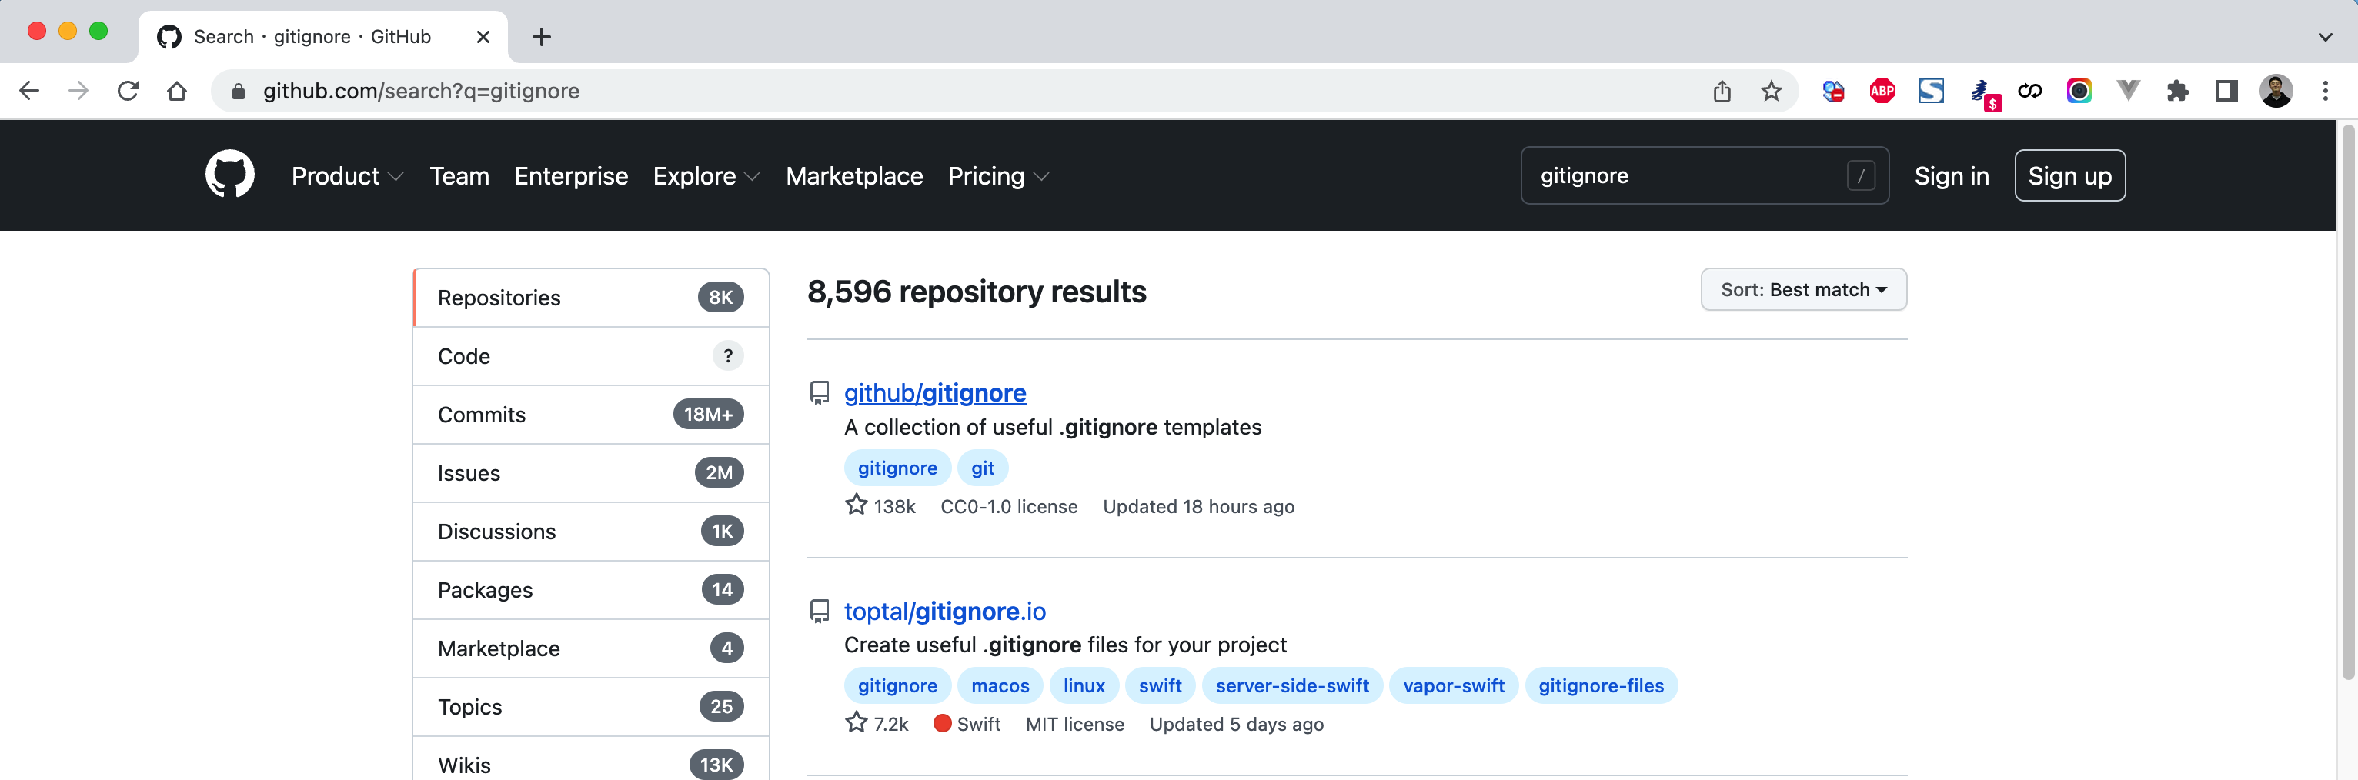
Task: Click the macos topic tag
Action: tap(1000, 686)
